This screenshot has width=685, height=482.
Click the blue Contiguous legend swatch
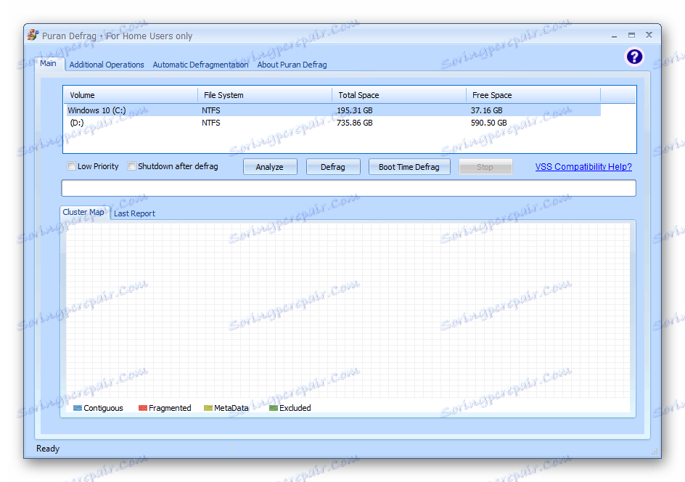78,408
